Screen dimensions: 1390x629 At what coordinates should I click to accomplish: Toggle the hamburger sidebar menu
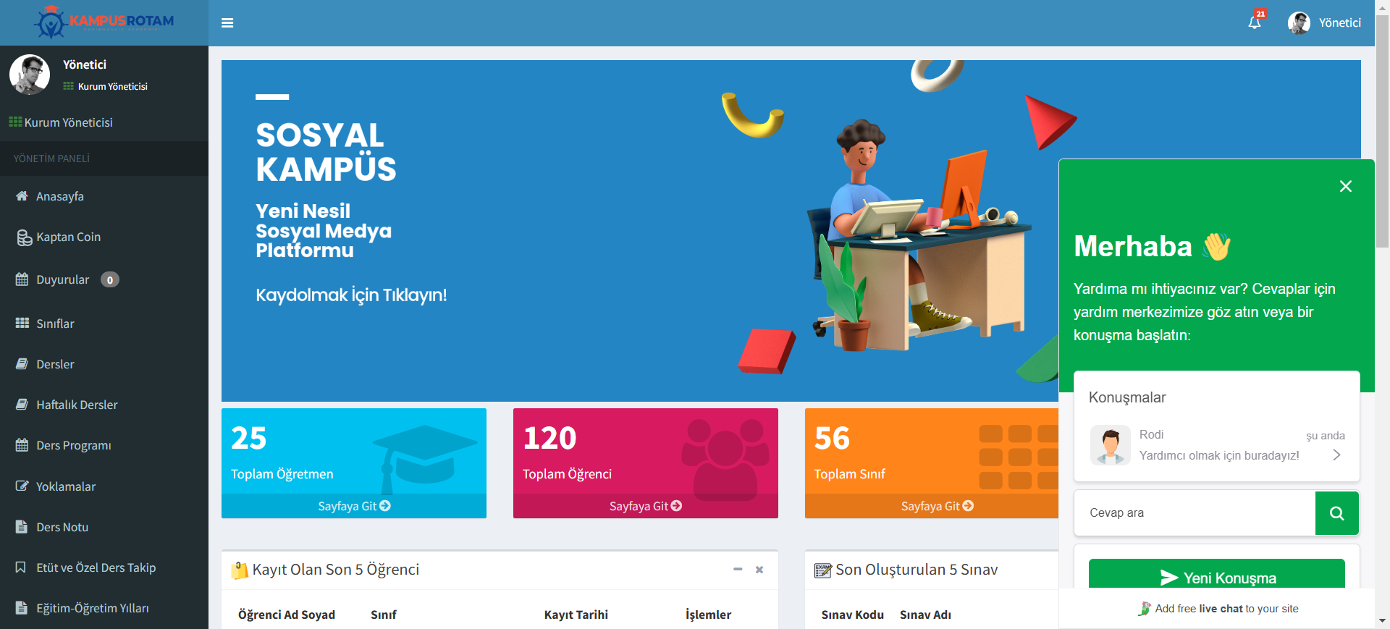[227, 23]
